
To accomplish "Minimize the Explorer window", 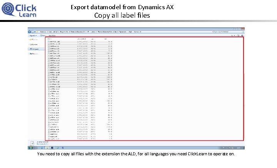I will point(235,29).
